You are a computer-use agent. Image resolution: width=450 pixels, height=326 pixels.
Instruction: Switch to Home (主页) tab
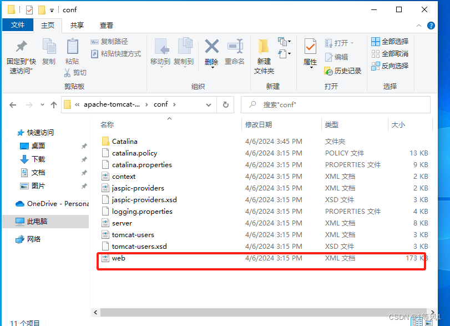click(x=48, y=26)
